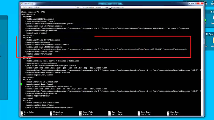Click the nano Justify shortcut
Viewport: 214px width, 120px height.
click(x=56, y=114)
